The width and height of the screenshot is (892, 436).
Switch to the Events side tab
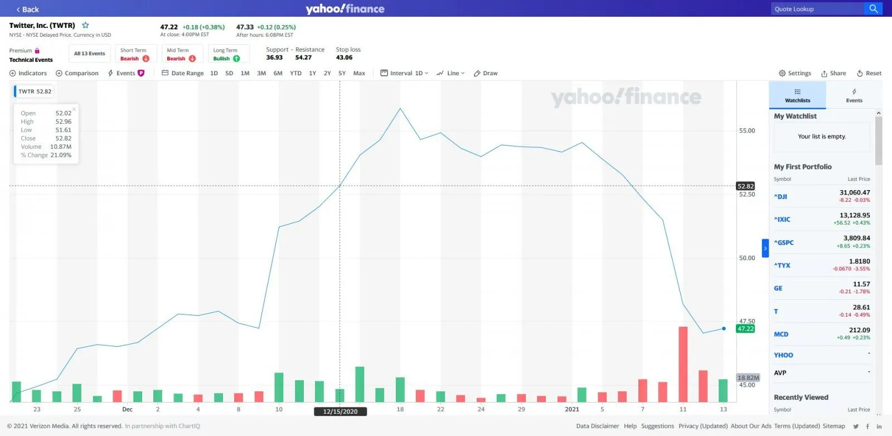coord(854,95)
